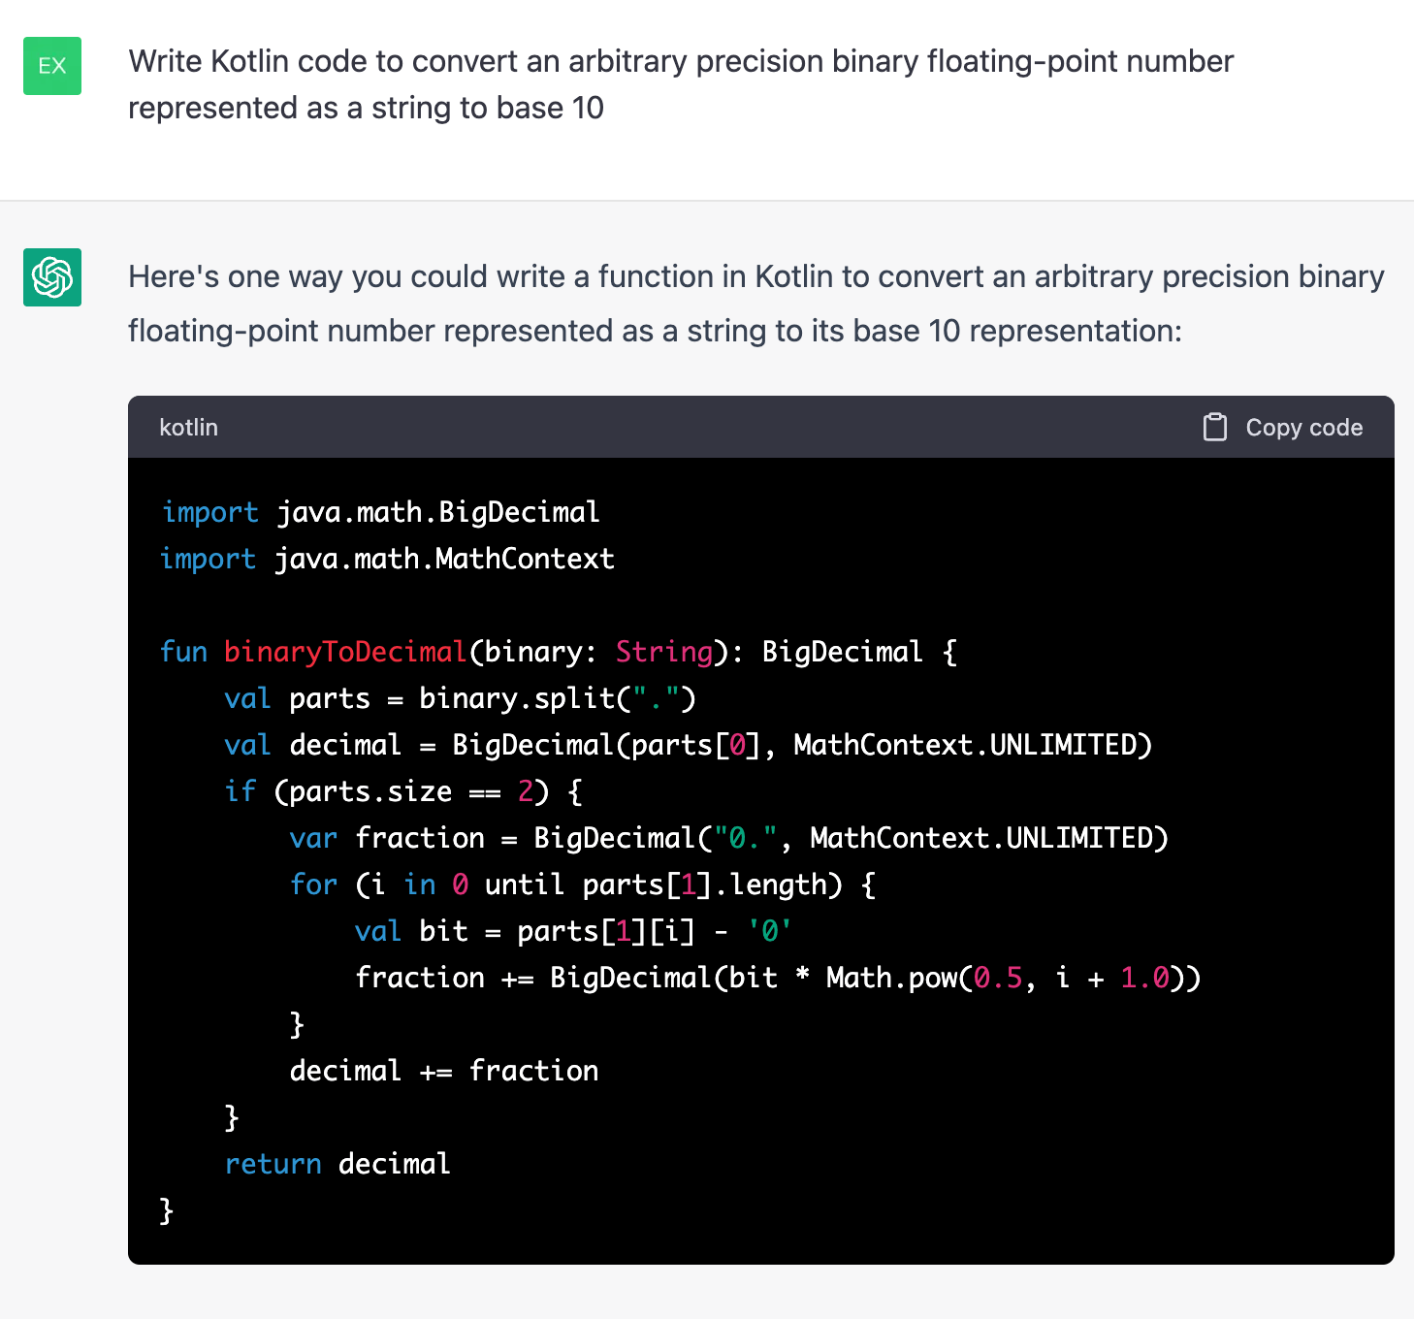Click the import java.math.BigDecimal line

pos(380,512)
